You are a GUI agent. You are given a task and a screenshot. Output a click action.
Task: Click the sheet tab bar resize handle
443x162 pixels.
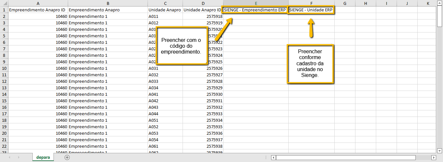pyautogui.click(x=266, y=158)
